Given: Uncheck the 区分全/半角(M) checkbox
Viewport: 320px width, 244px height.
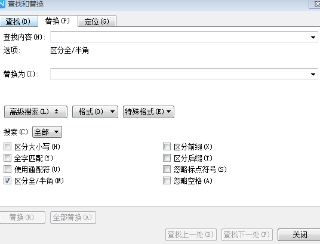Looking at the screenshot, I should [x=8, y=181].
